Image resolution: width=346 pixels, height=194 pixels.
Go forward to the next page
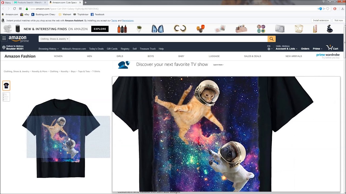(x=8, y=9)
